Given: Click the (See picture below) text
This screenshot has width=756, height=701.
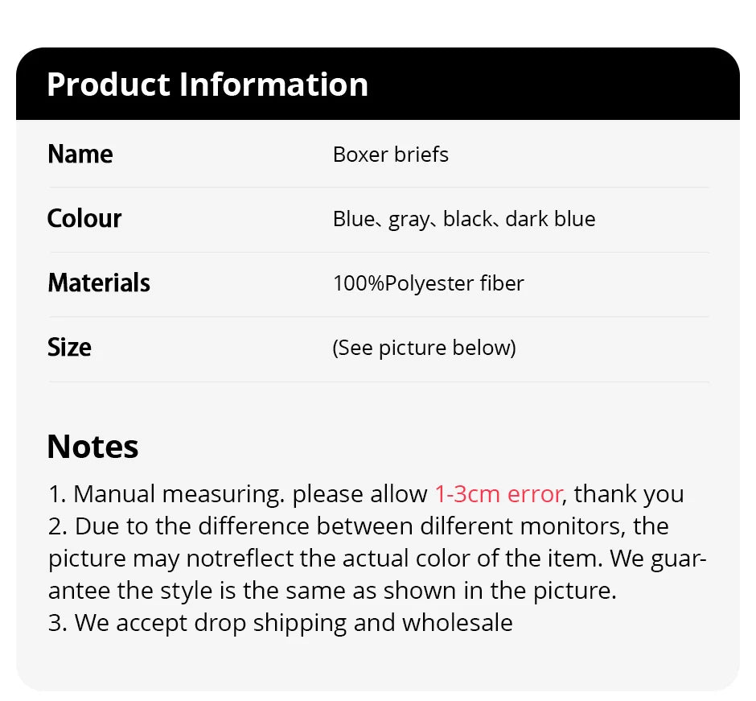Looking at the screenshot, I should click(x=424, y=348).
